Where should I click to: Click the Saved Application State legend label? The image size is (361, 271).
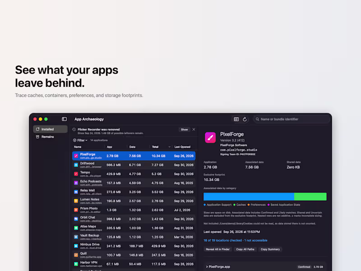(285, 205)
